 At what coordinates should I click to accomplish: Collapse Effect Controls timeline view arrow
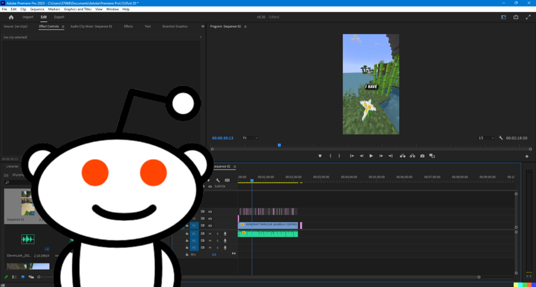[201, 37]
